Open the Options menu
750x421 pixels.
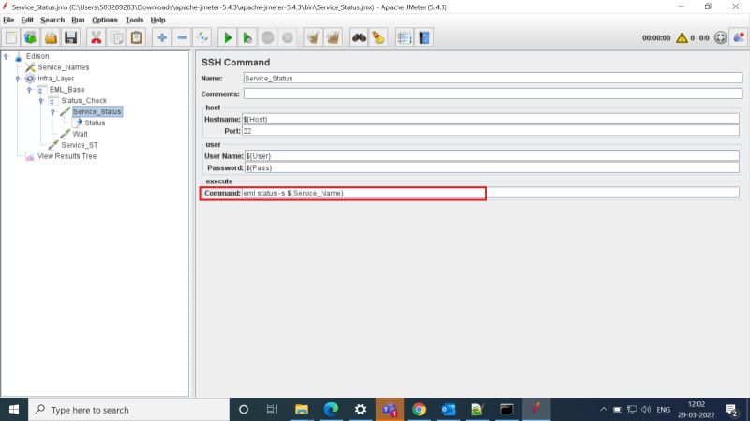click(105, 20)
